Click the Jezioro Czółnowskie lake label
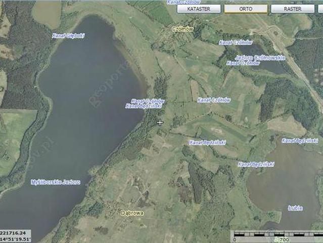The image size is (323, 243). [x=260, y=57]
